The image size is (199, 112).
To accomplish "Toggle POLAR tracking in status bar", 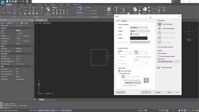I will (x=53, y=110).
